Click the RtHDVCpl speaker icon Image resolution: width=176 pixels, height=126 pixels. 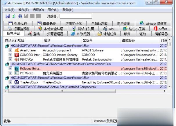click(x=17, y=59)
